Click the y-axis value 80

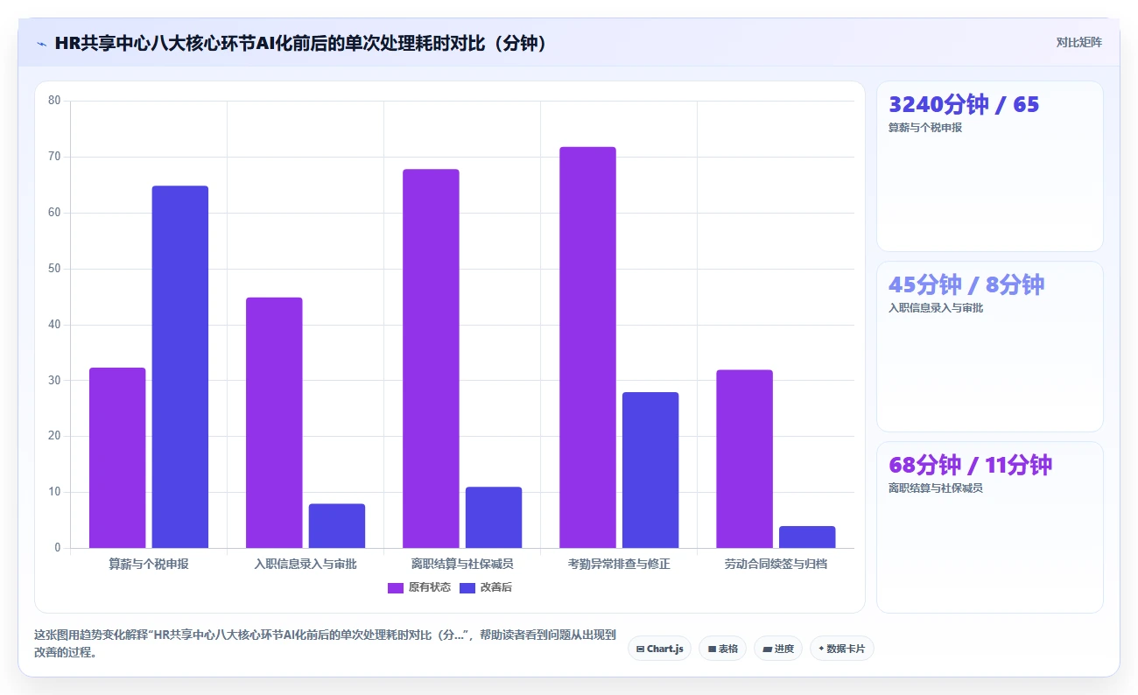pos(54,101)
